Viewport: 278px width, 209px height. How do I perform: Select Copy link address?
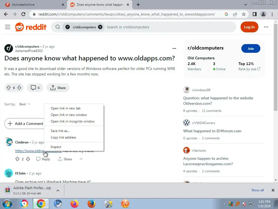[74, 137]
